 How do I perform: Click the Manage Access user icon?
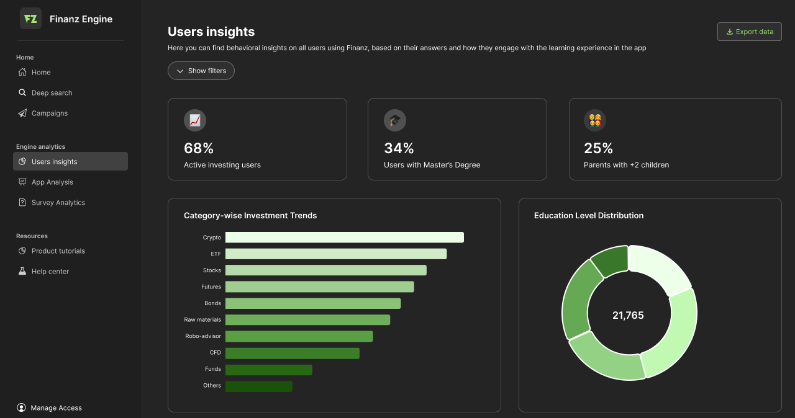[22, 407]
